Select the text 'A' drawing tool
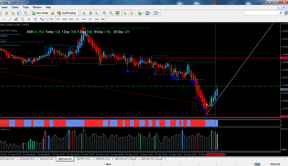Image resolution: width=288 pixels, height=166 pixels. click(29, 19)
